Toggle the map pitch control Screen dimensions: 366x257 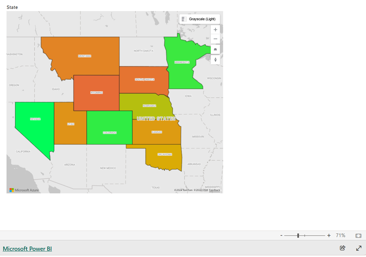click(215, 49)
